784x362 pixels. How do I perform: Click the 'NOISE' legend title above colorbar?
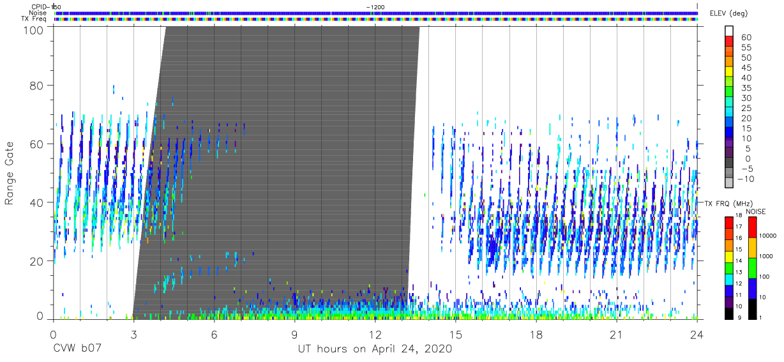(x=755, y=212)
